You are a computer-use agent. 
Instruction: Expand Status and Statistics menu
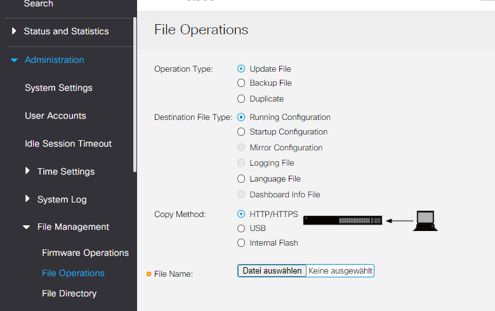click(14, 31)
